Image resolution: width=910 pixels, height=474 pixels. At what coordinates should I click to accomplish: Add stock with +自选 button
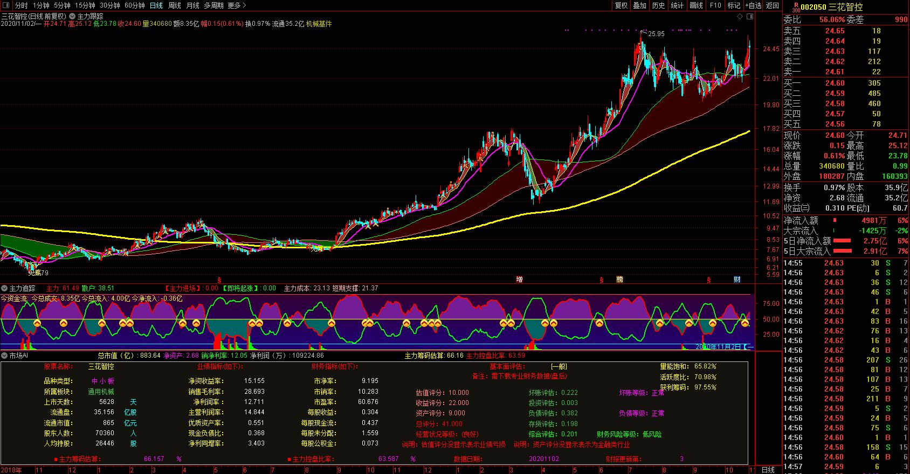click(754, 5)
